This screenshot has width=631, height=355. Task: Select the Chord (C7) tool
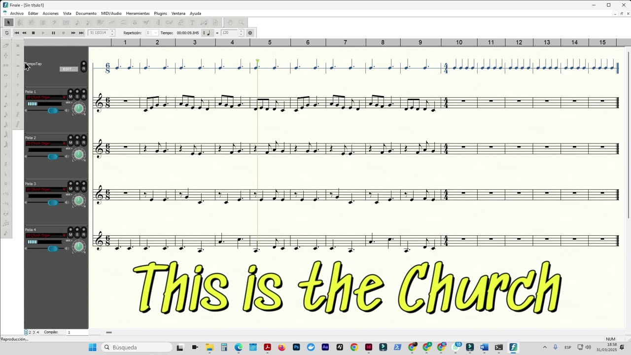click(169, 22)
